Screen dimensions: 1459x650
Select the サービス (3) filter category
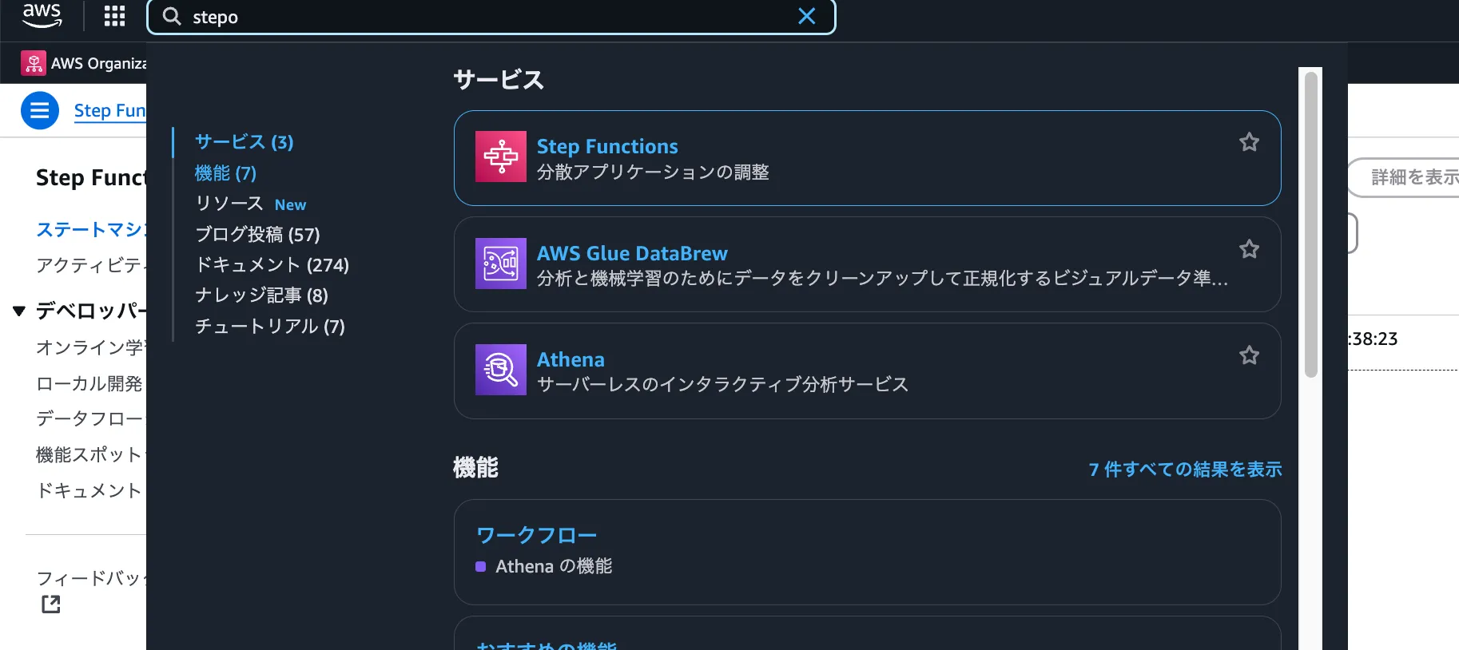coord(244,142)
